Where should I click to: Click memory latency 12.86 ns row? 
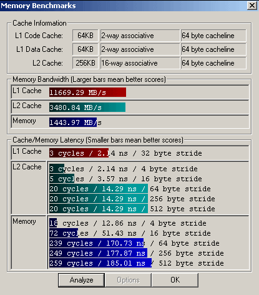(128, 223)
